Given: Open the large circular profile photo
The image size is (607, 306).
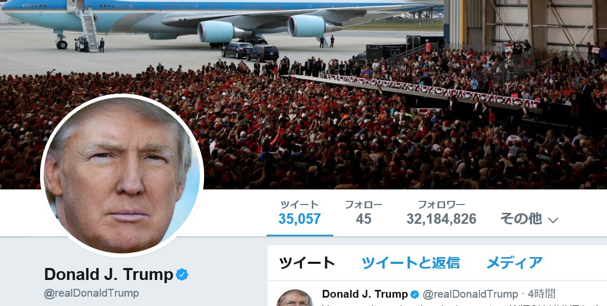Looking at the screenshot, I should pos(122,175).
